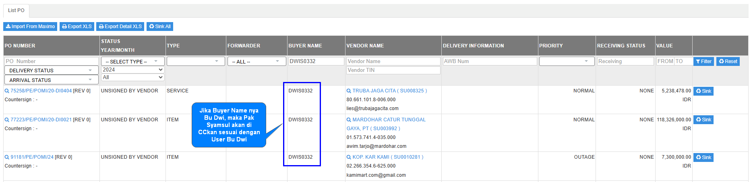Open the Forwarder ALL dropdown
This screenshot has height=182, width=751.
[x=256, y=61]
